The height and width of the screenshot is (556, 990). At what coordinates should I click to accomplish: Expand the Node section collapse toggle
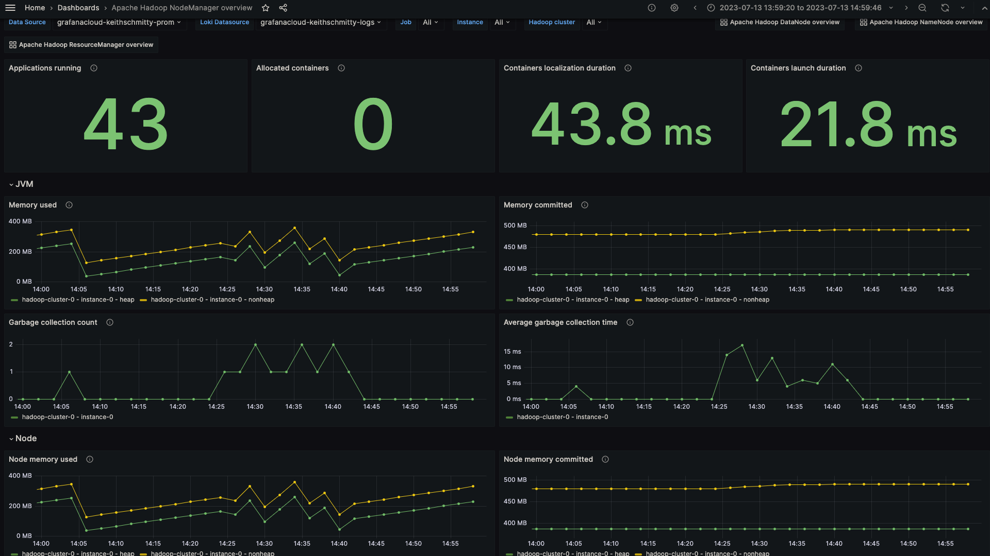[10, 439]
